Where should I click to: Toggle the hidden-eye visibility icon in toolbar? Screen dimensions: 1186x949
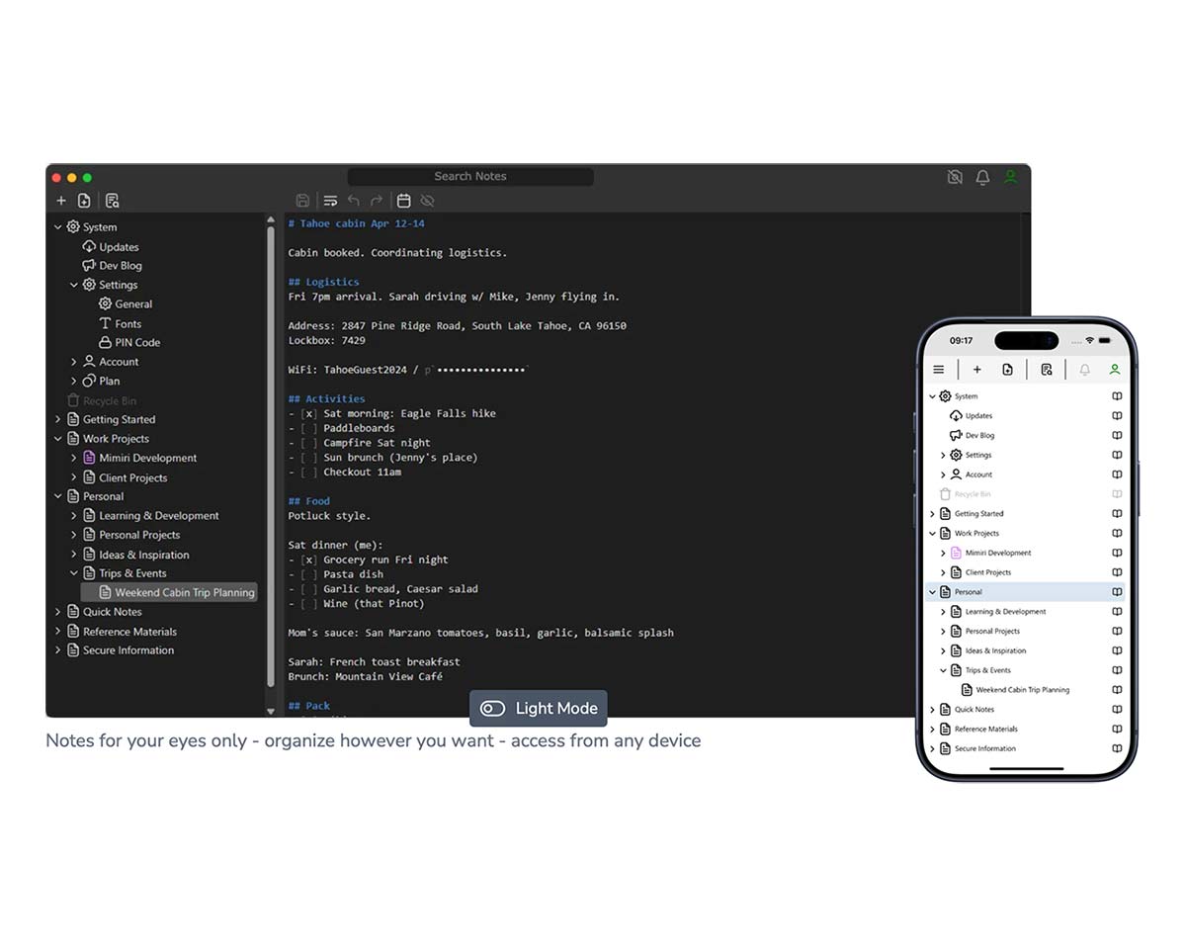(x=427, y=201)
